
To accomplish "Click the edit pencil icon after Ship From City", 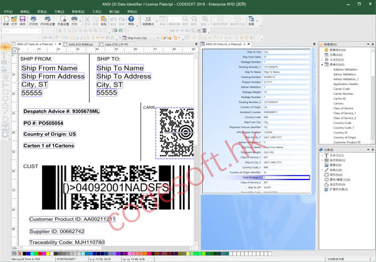I will (x=164, y=38).
